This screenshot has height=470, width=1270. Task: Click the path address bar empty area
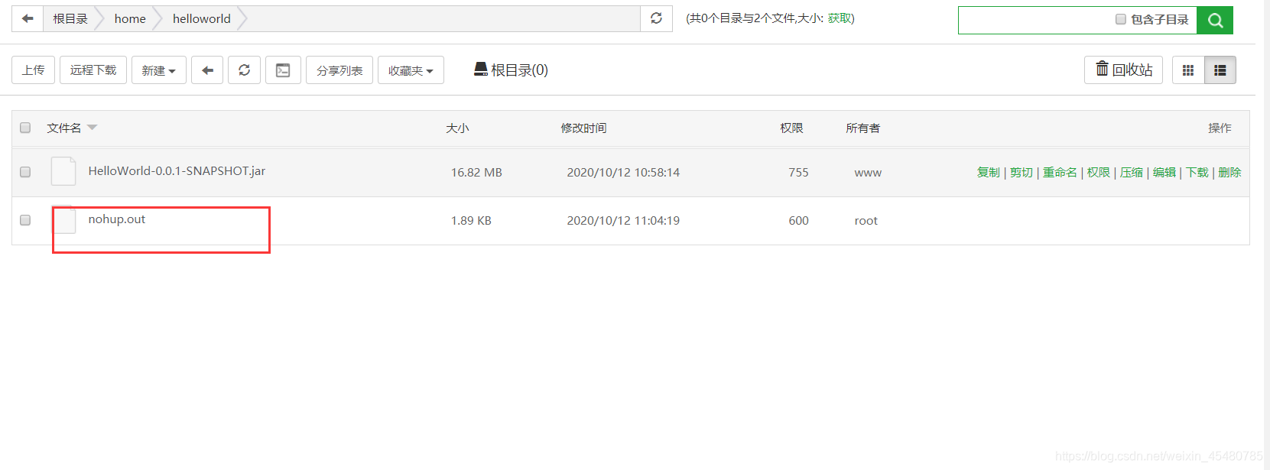(443, 18)
